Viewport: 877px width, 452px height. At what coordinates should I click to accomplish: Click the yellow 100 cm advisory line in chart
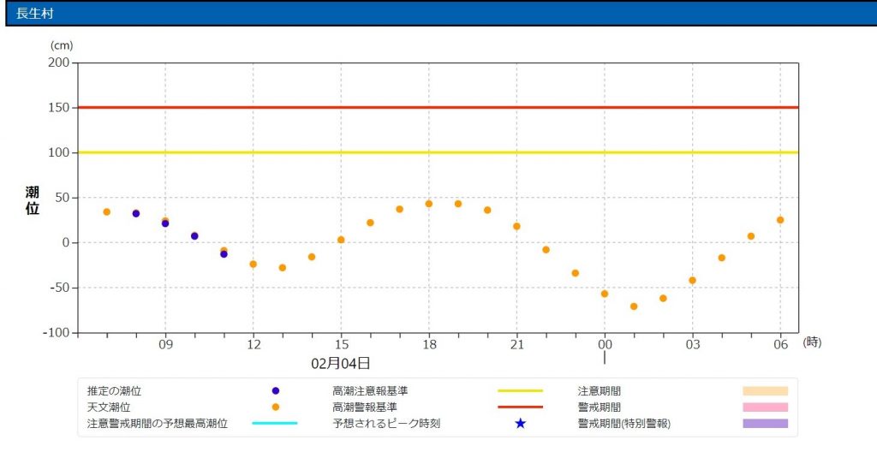coord(438,152)
